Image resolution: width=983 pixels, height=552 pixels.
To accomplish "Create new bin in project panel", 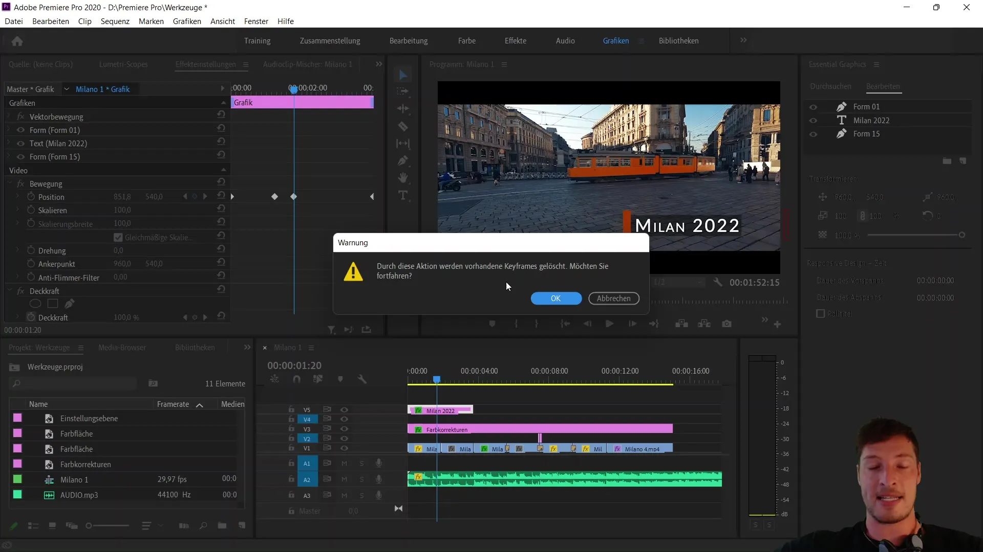I will tap(222, 525).
